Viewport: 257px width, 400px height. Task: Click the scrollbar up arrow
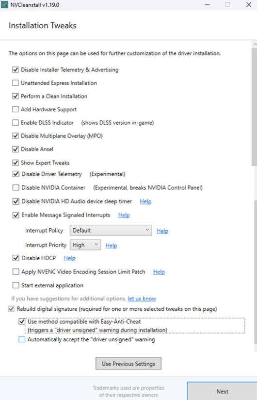pos(255,44)
